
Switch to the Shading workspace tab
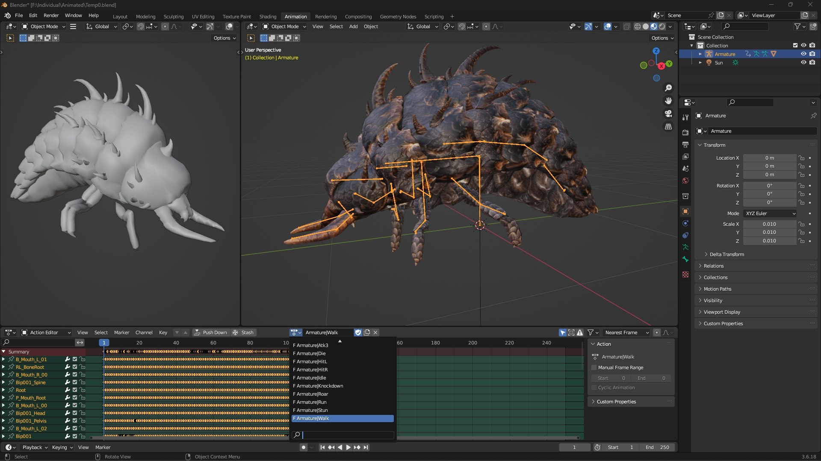[268, 17]
